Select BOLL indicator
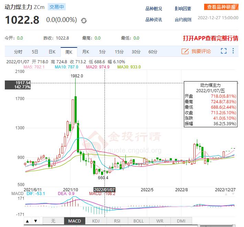Screen dimensions: 244x227 pyautogui.click(x=138, y=221)
